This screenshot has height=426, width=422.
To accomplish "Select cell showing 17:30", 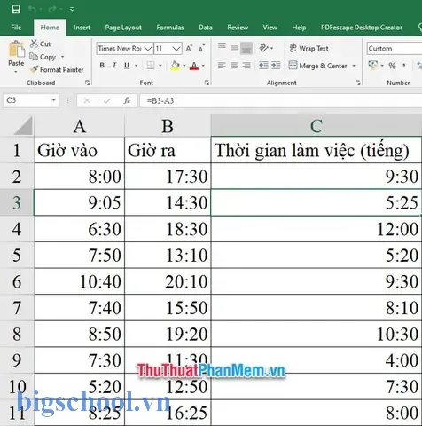I will [x=168, y=177].
